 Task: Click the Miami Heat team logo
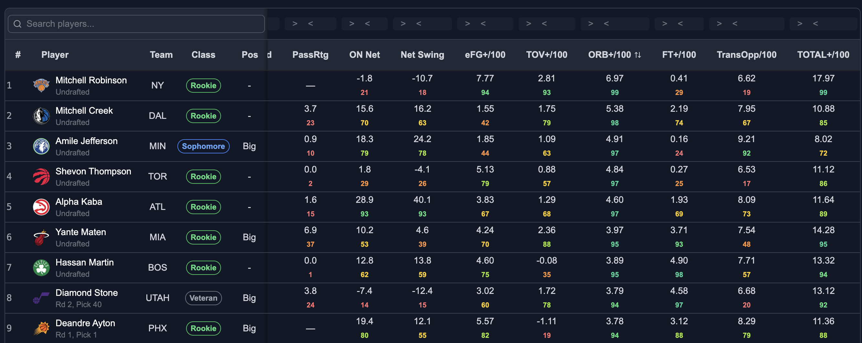pyautogui.click(x=41, y=237)
